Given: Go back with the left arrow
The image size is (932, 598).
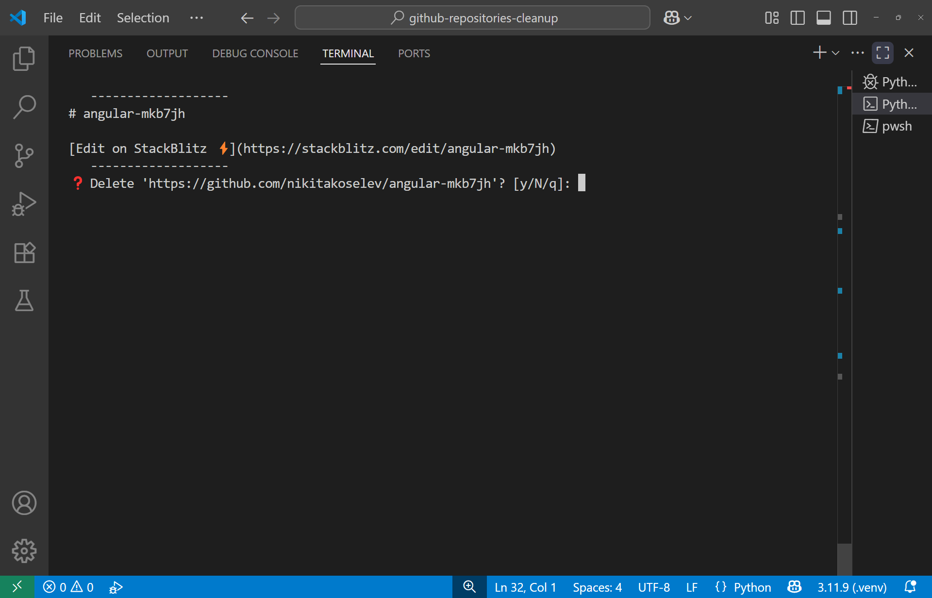Looking at the screenshot, I should point(247,18).
